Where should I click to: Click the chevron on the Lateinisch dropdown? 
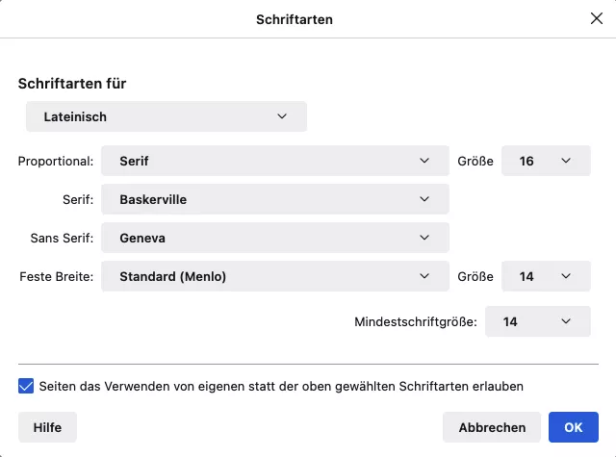tap(282, 116)
